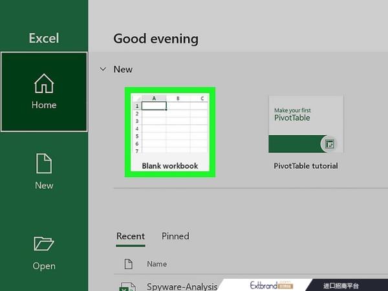This screenshot has height=291, width=388.
Task: Click the Open folder icon in sidebar
Action: coord(44,244)
